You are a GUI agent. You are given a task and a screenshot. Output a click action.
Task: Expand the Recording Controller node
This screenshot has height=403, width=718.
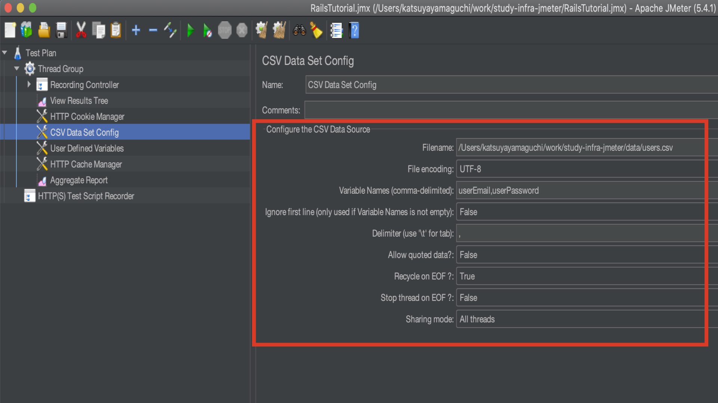click(29, 84)
